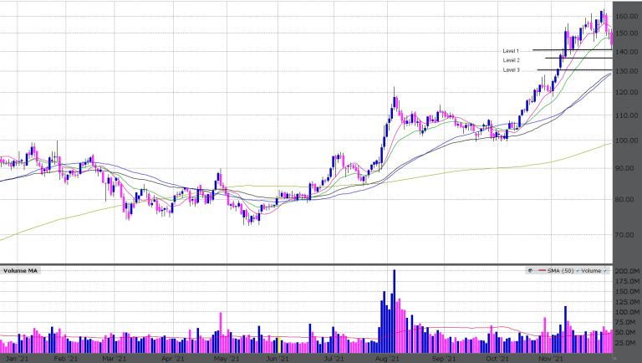Open the Volume legend dropdown arrow
The height and width of the screenshot is (363, 642).
[606, 271]
